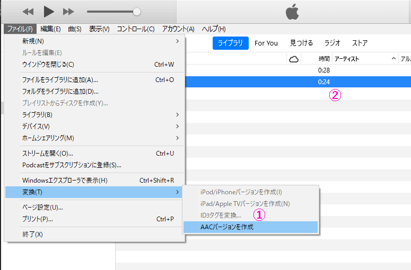Expand the ホームシェアリング(M) submenu
The width and height of the screenshot is (411, 270).
pos(94,138)
